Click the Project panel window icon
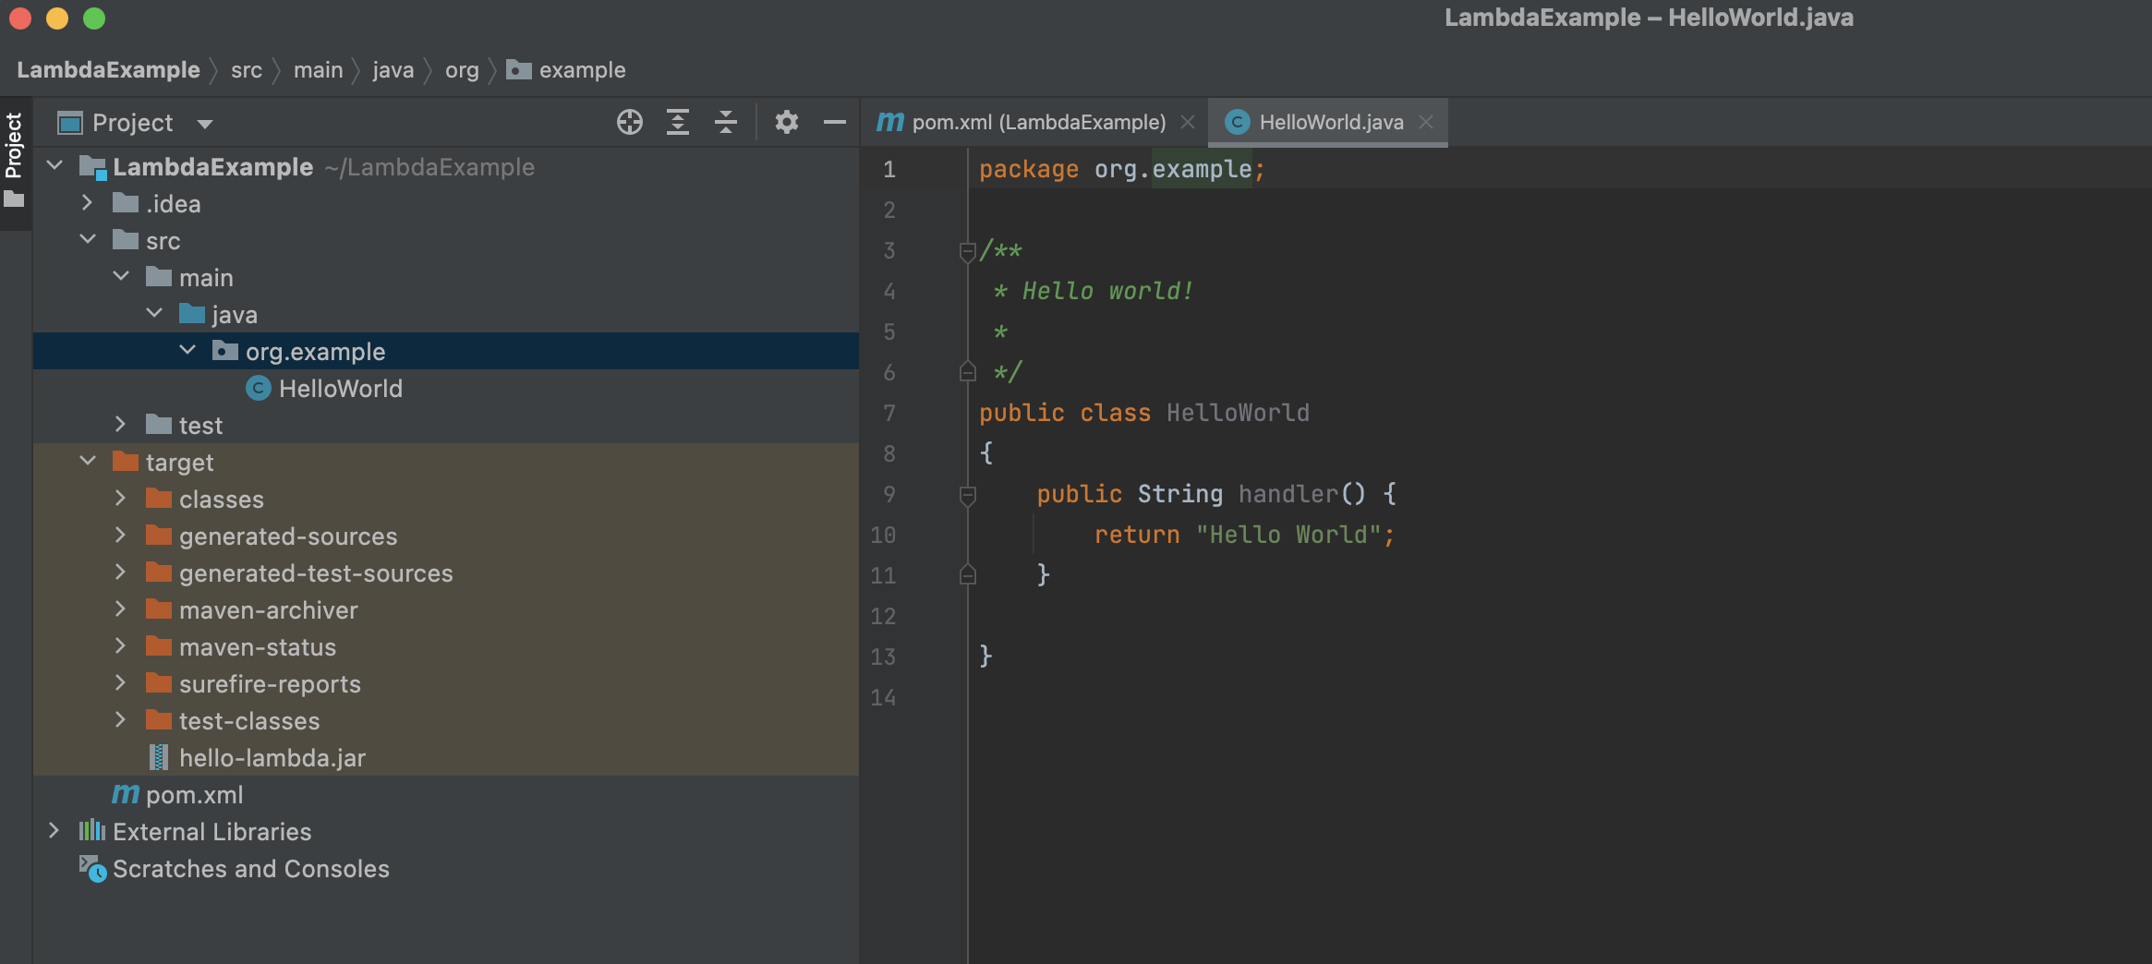2152x964 pixels. coord(70,123)
